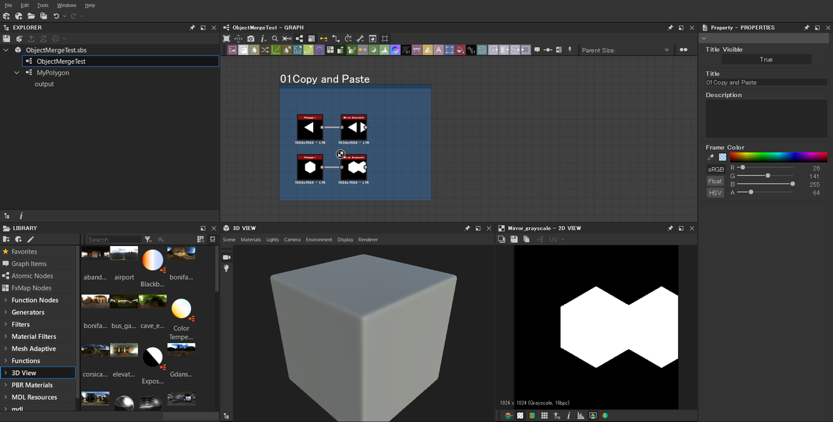The height and width of the screenshot is (422, 833).
Task: Collapse the MyPolygon graph tree item
Action: coord(17,72)
